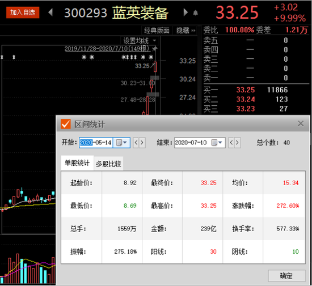Close the 区间统计 dialog
The width and height of the screenshot is (312, 286).
(x=301, y=123)
